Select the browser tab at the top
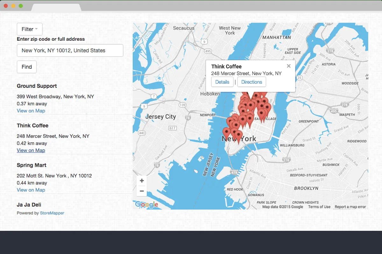Image resolution: width=382 pixels, height=254 pixels. (x=56, y=7)
